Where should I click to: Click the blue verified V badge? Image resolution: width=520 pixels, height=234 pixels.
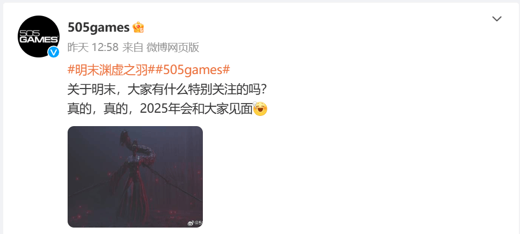53,52
